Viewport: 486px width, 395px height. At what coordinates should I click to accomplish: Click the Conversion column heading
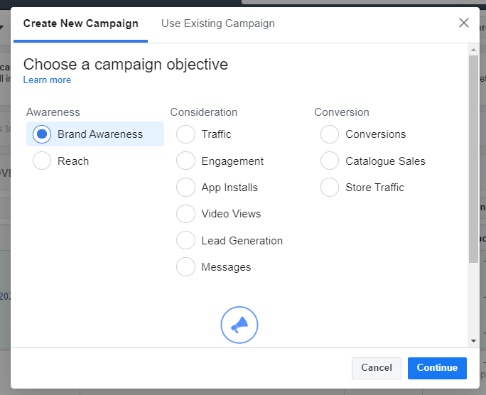tap(342, 112)
